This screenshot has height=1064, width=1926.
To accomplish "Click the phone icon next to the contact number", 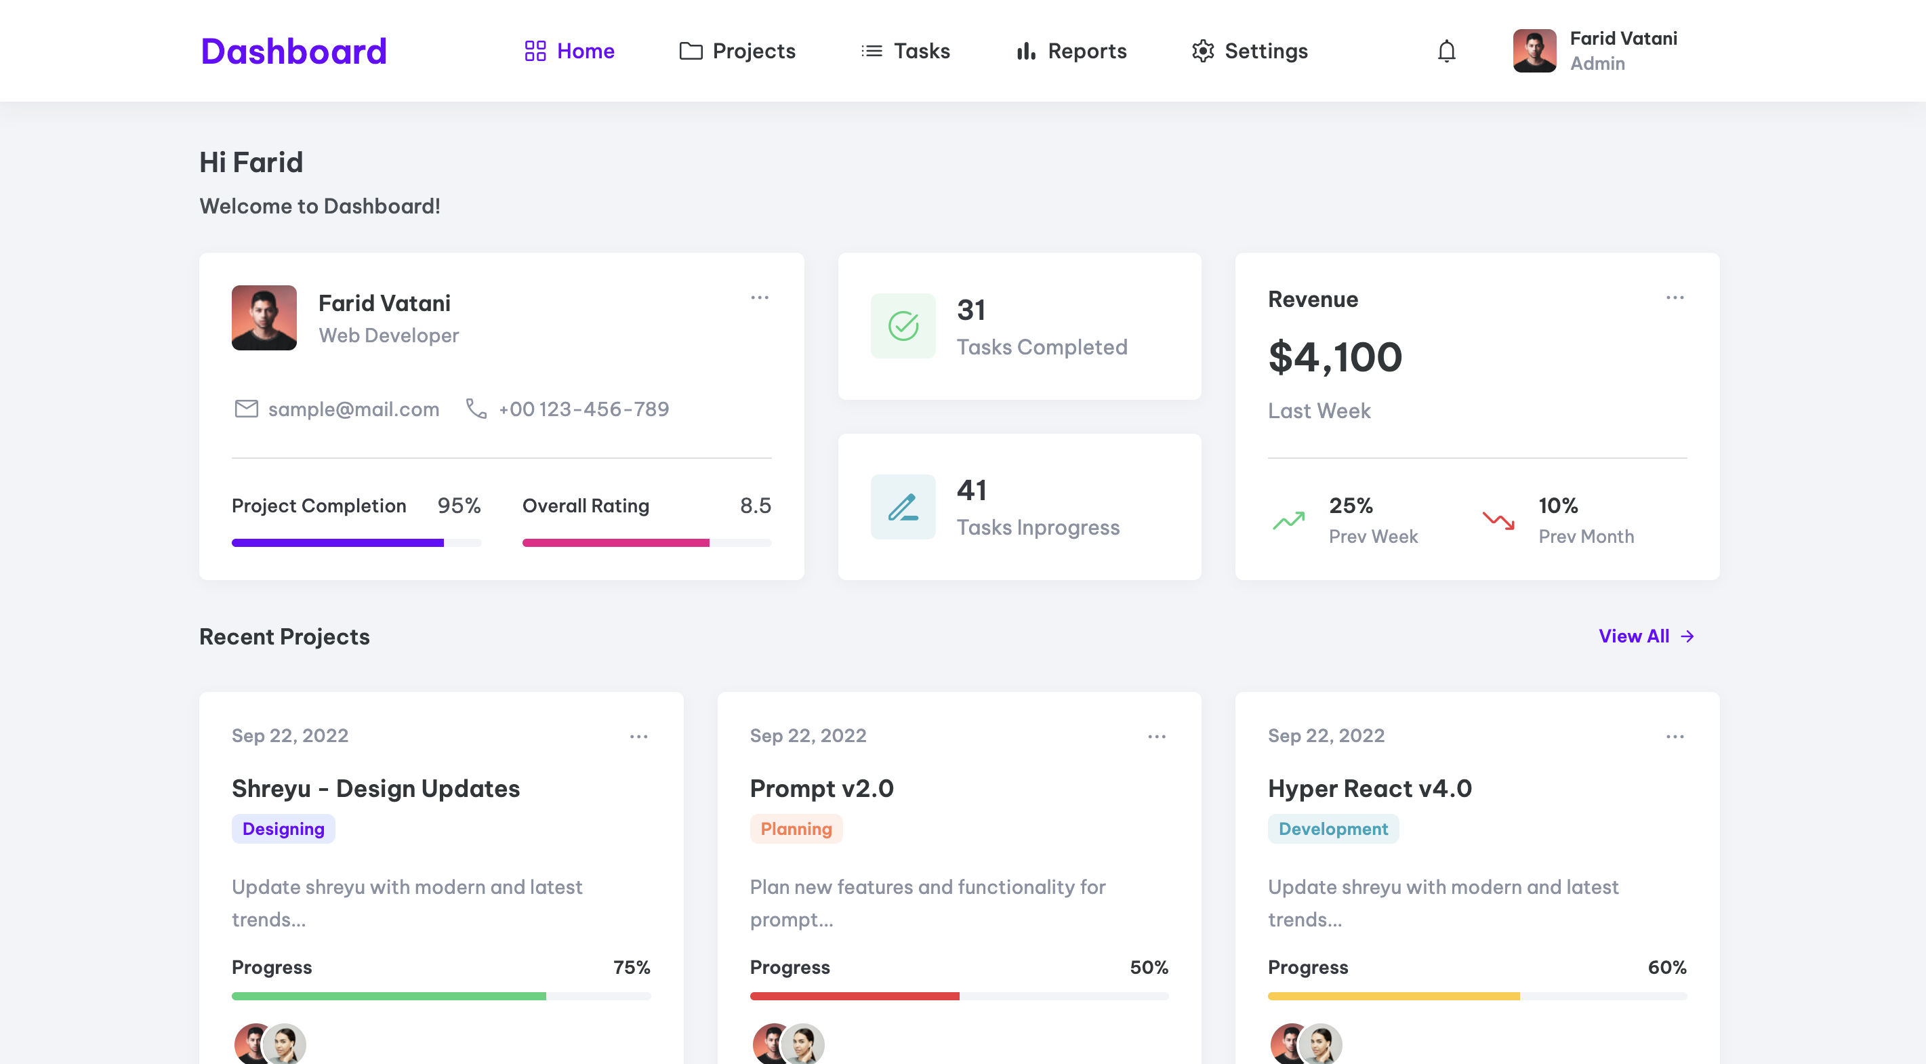I will (x=476, y=409).
